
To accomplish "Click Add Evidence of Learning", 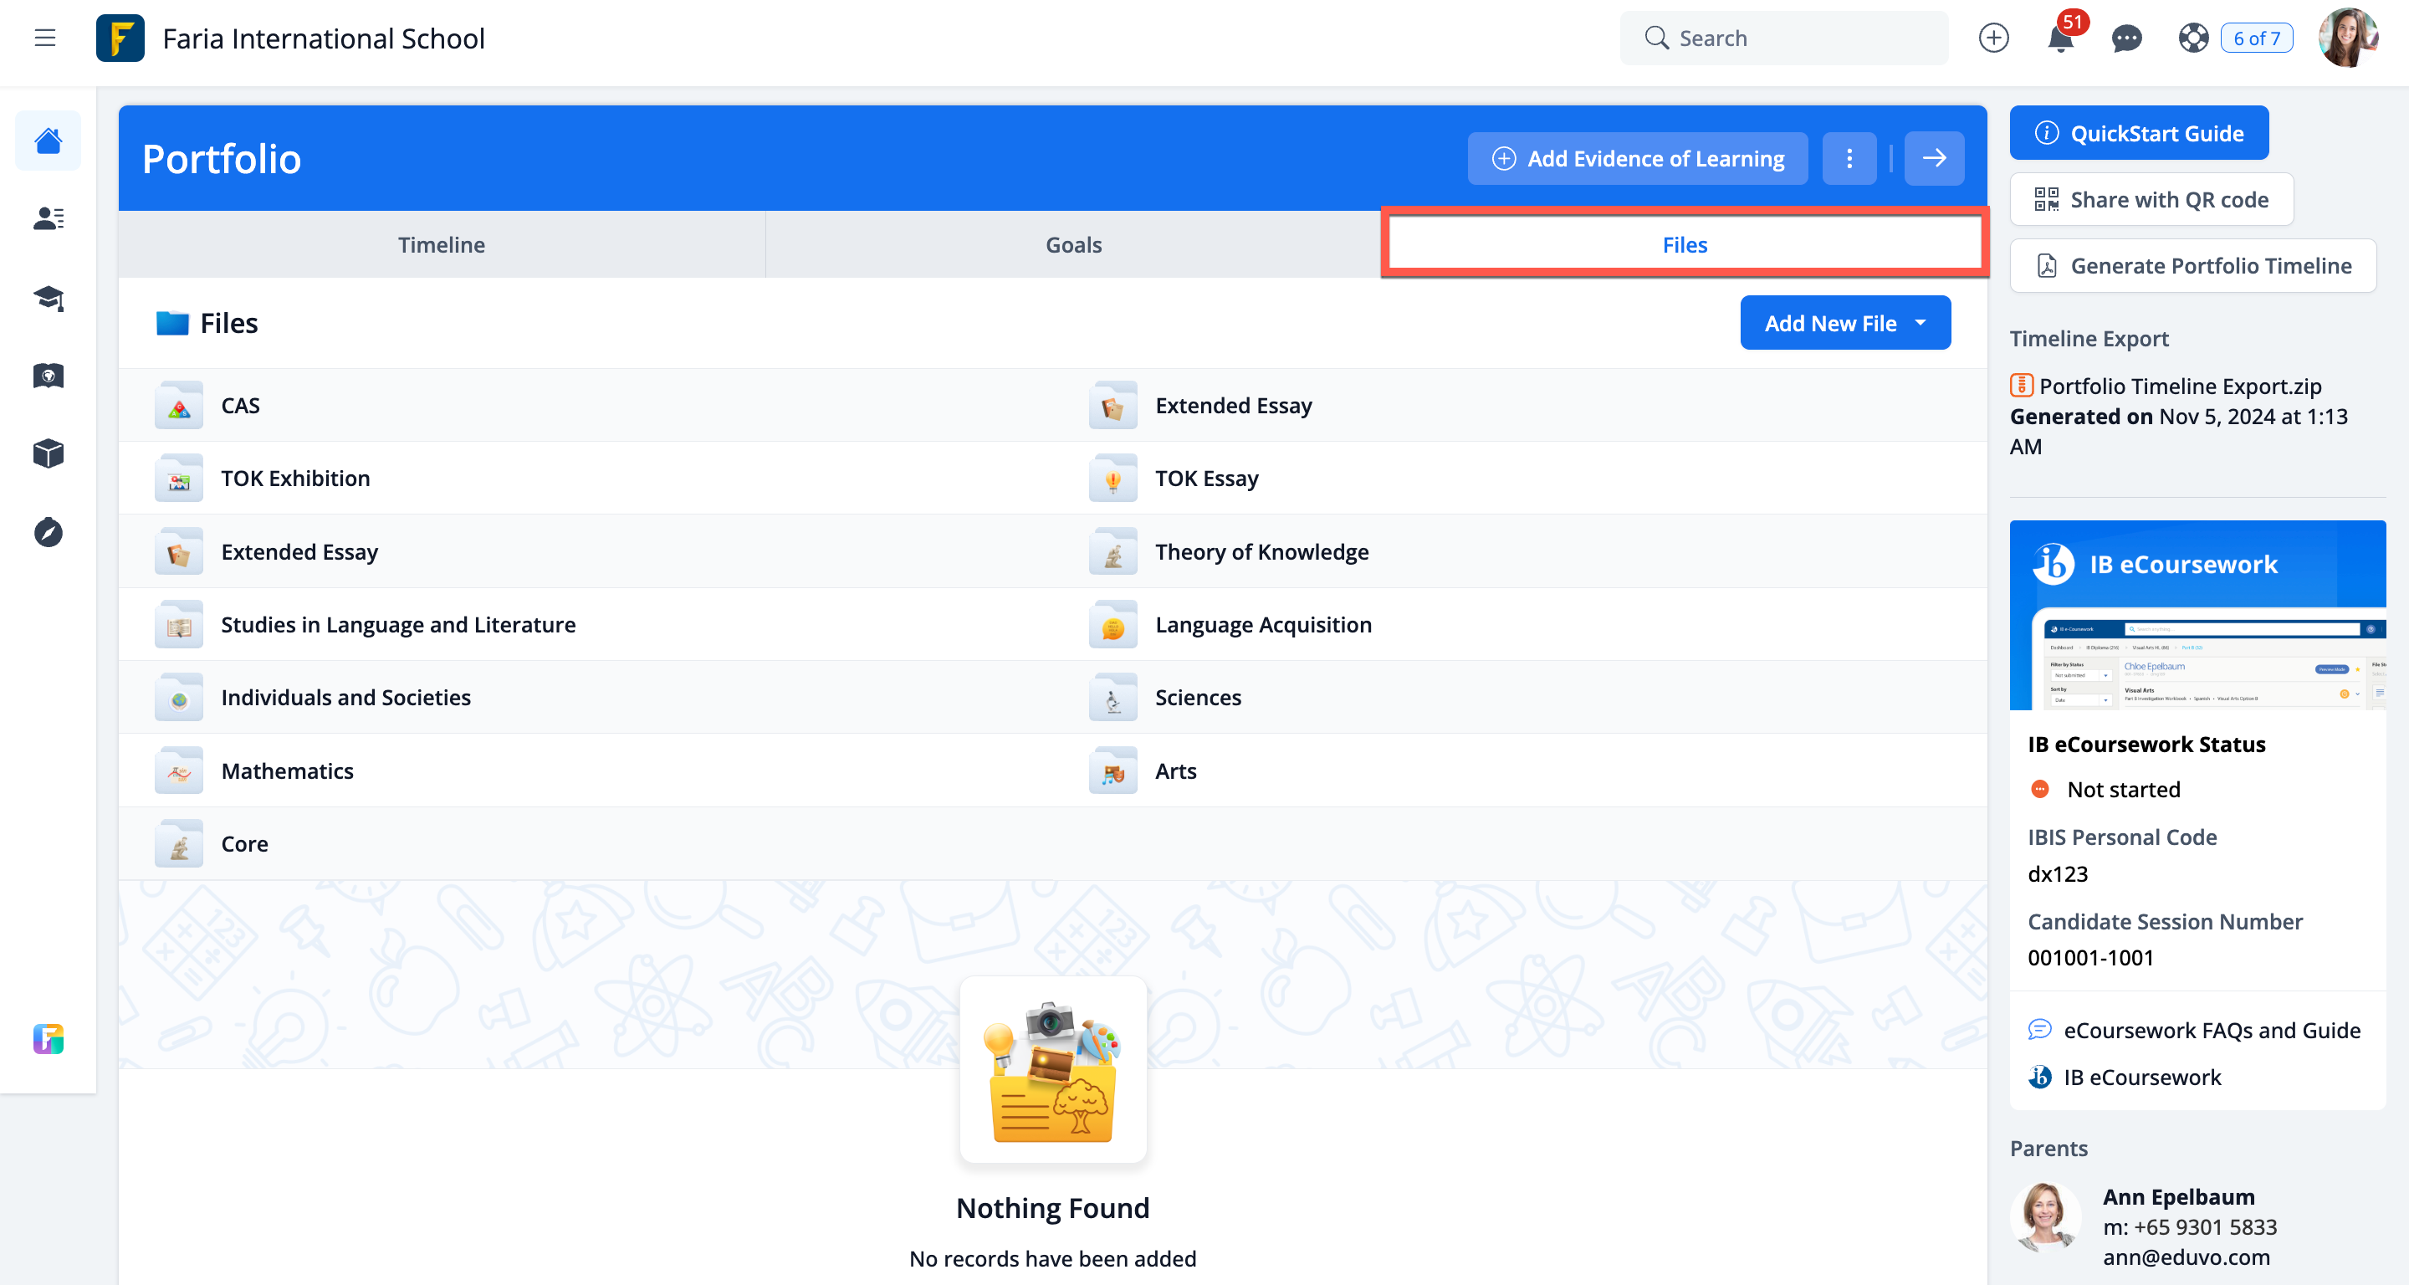I will click(1637, 158).
